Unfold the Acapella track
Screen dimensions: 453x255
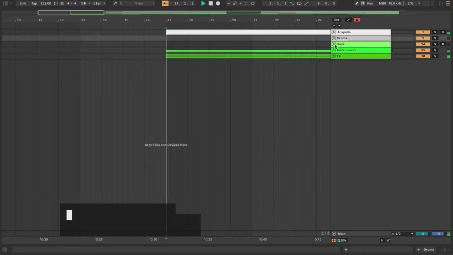(334, 32)
